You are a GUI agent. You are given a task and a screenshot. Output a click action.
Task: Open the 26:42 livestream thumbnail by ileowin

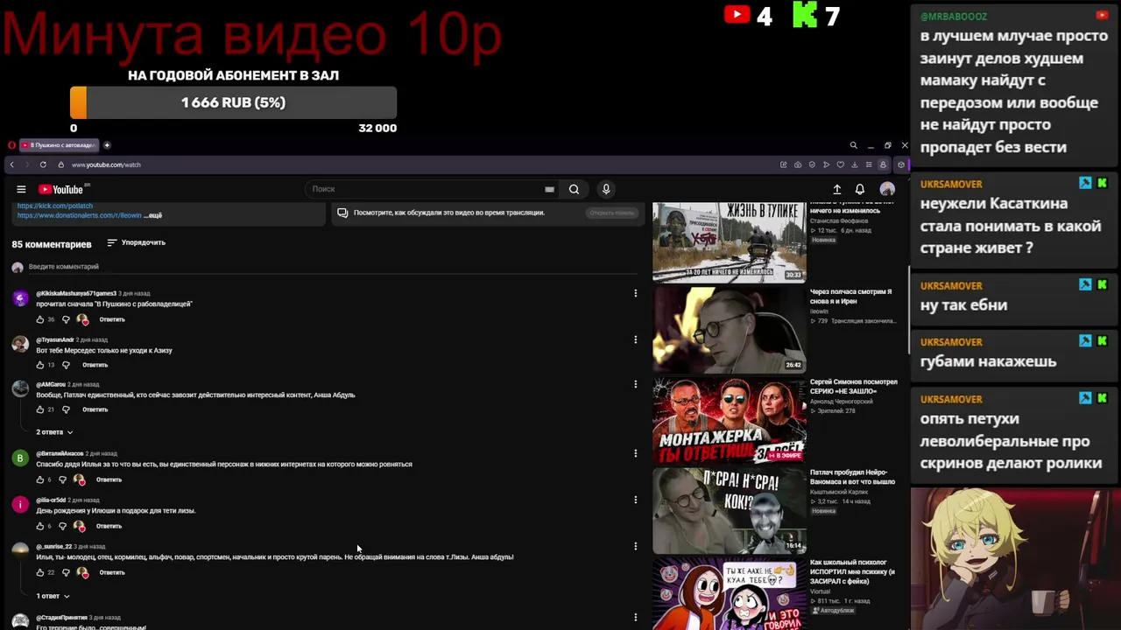coord(730,330)
